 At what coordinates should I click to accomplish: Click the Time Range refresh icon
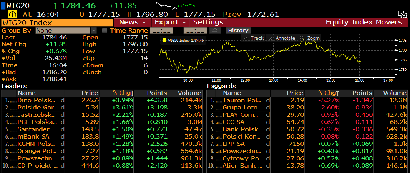[215, 31]
